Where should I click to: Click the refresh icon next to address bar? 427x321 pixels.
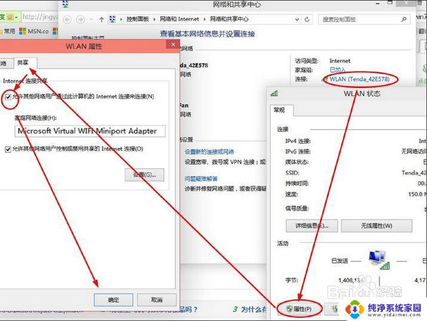(x=307, y=19)
